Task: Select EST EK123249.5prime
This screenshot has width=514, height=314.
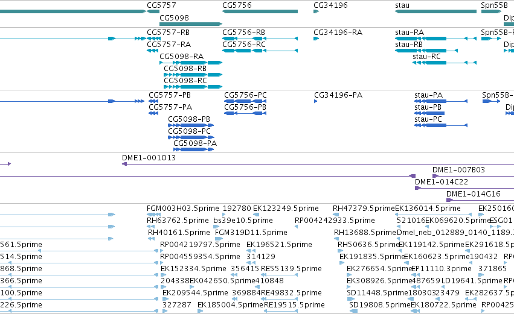Action: tap(286, 209)
